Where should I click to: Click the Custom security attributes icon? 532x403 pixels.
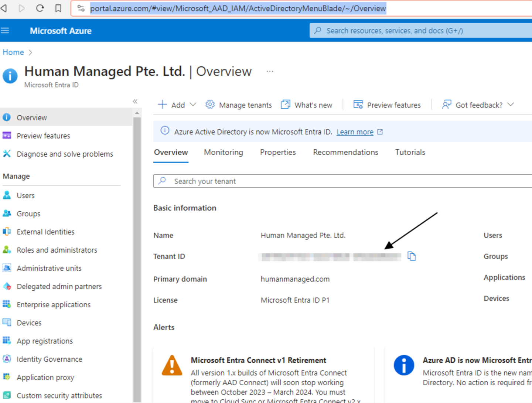tap(7, 395)
